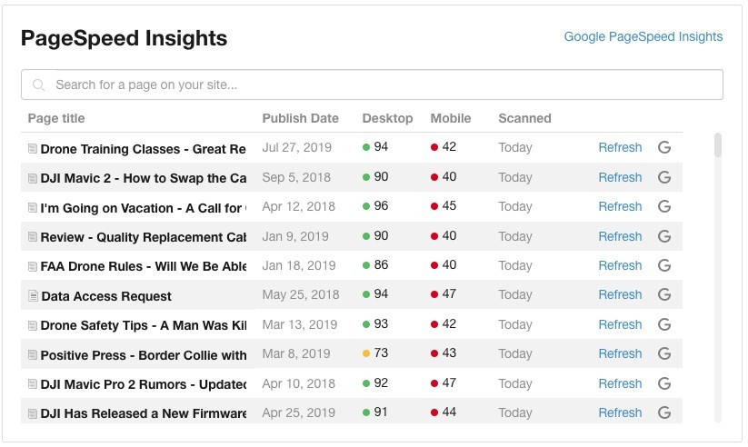Open Data Access Request page title

coord(106,297)
